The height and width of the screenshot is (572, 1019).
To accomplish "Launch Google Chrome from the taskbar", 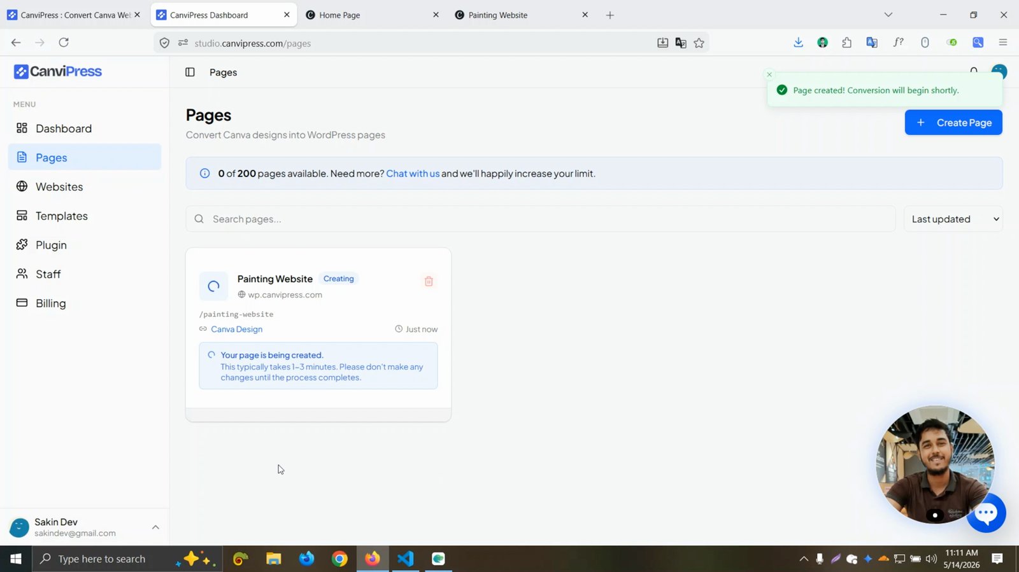I will [339, 559].
